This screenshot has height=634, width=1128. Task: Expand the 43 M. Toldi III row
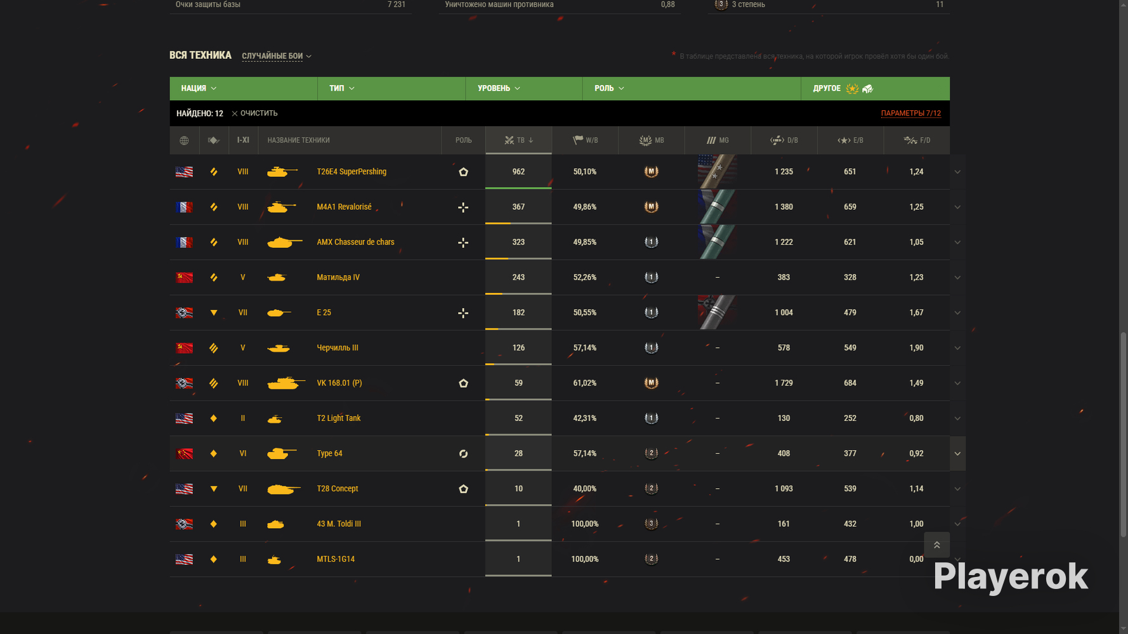tap(957, 524)
